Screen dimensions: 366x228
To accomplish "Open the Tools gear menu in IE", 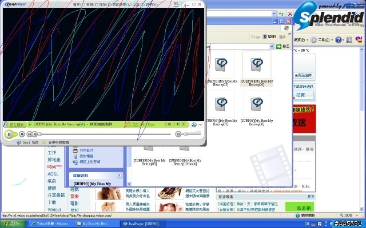I will click(x=321, y=40).
